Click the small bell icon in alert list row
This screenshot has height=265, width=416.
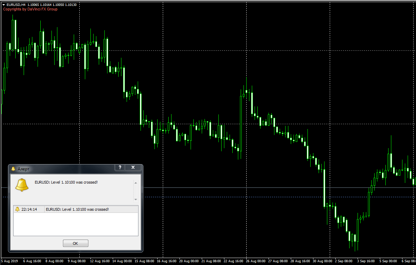pos(17,209)
